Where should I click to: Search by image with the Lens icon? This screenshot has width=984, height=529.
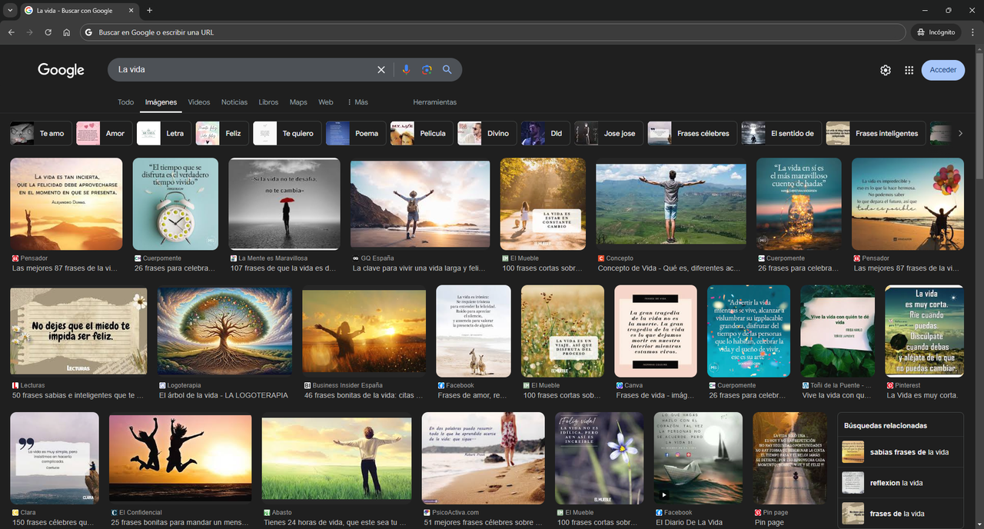(427, 70)
